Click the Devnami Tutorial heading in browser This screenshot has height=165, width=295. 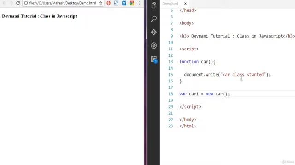pos(39,16)
